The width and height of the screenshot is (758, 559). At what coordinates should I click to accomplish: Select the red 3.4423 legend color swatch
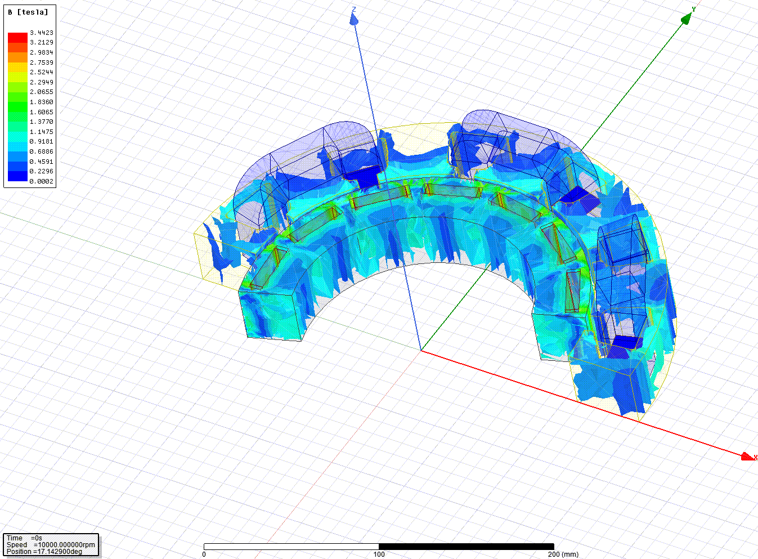17,37
